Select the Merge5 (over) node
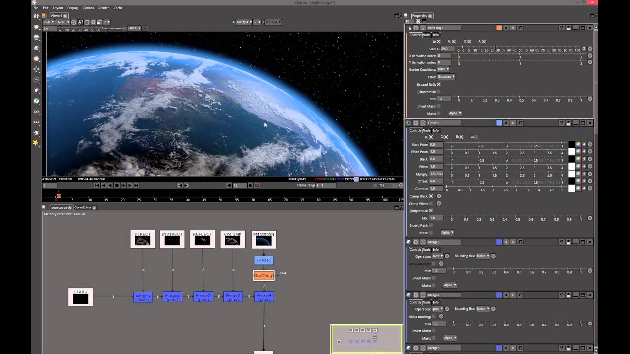 [143, 297]
